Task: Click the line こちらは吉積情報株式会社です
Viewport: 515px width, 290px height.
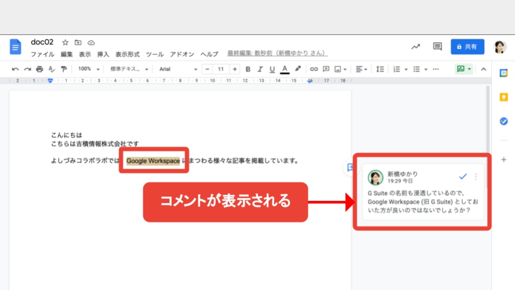Action: tap(95, 143)
